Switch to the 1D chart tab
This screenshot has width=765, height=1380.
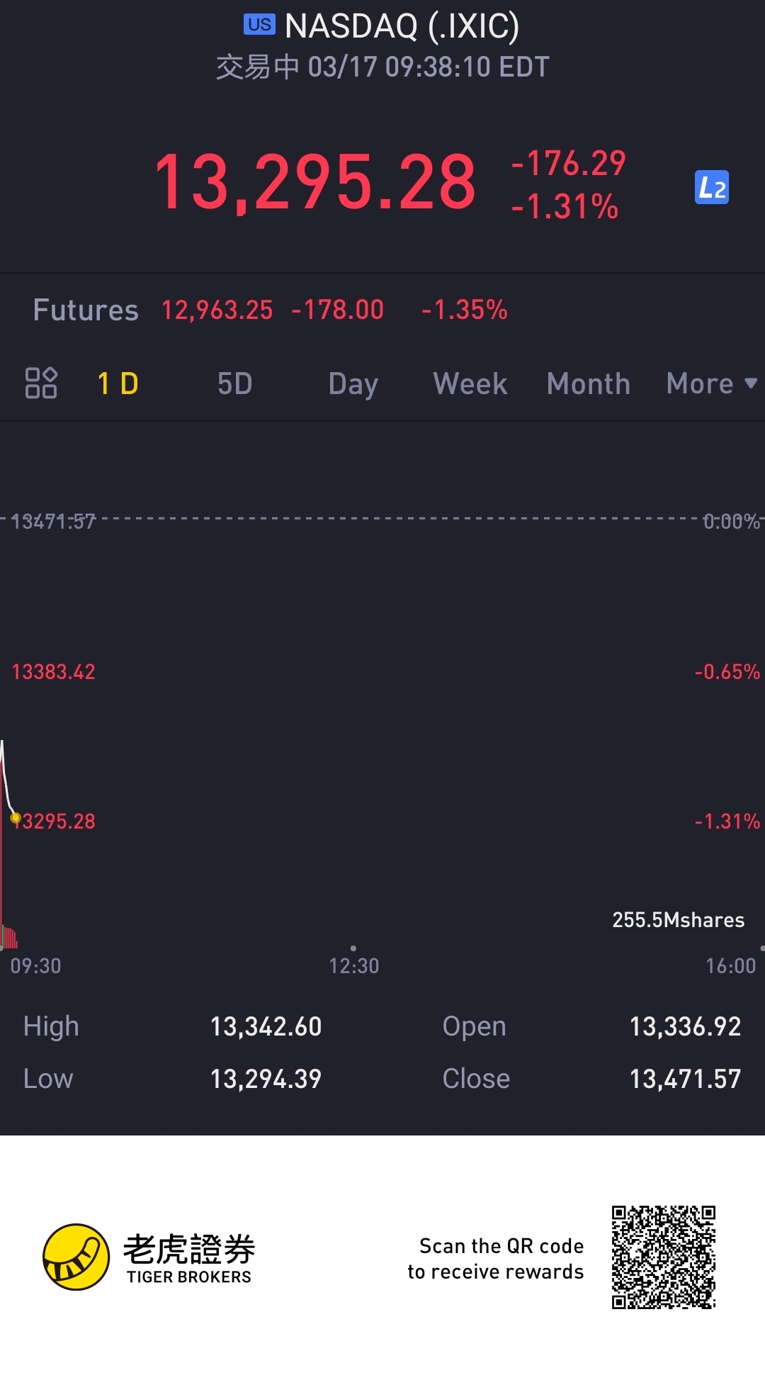118,384
